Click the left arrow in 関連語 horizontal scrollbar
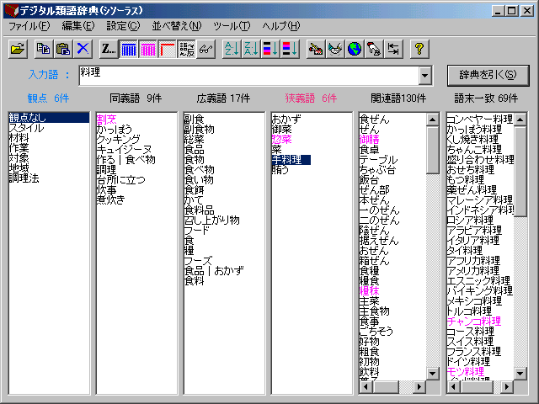Screen dimensions: 539x404 point(366,387)
